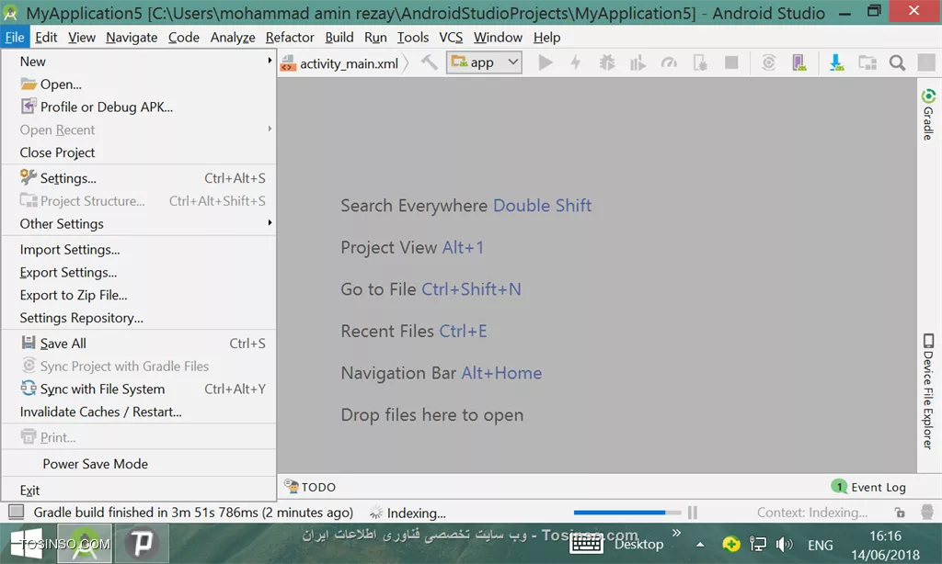Open the Run menu
This screenshot has height=564, width=942.
click(x=375, y=37)
